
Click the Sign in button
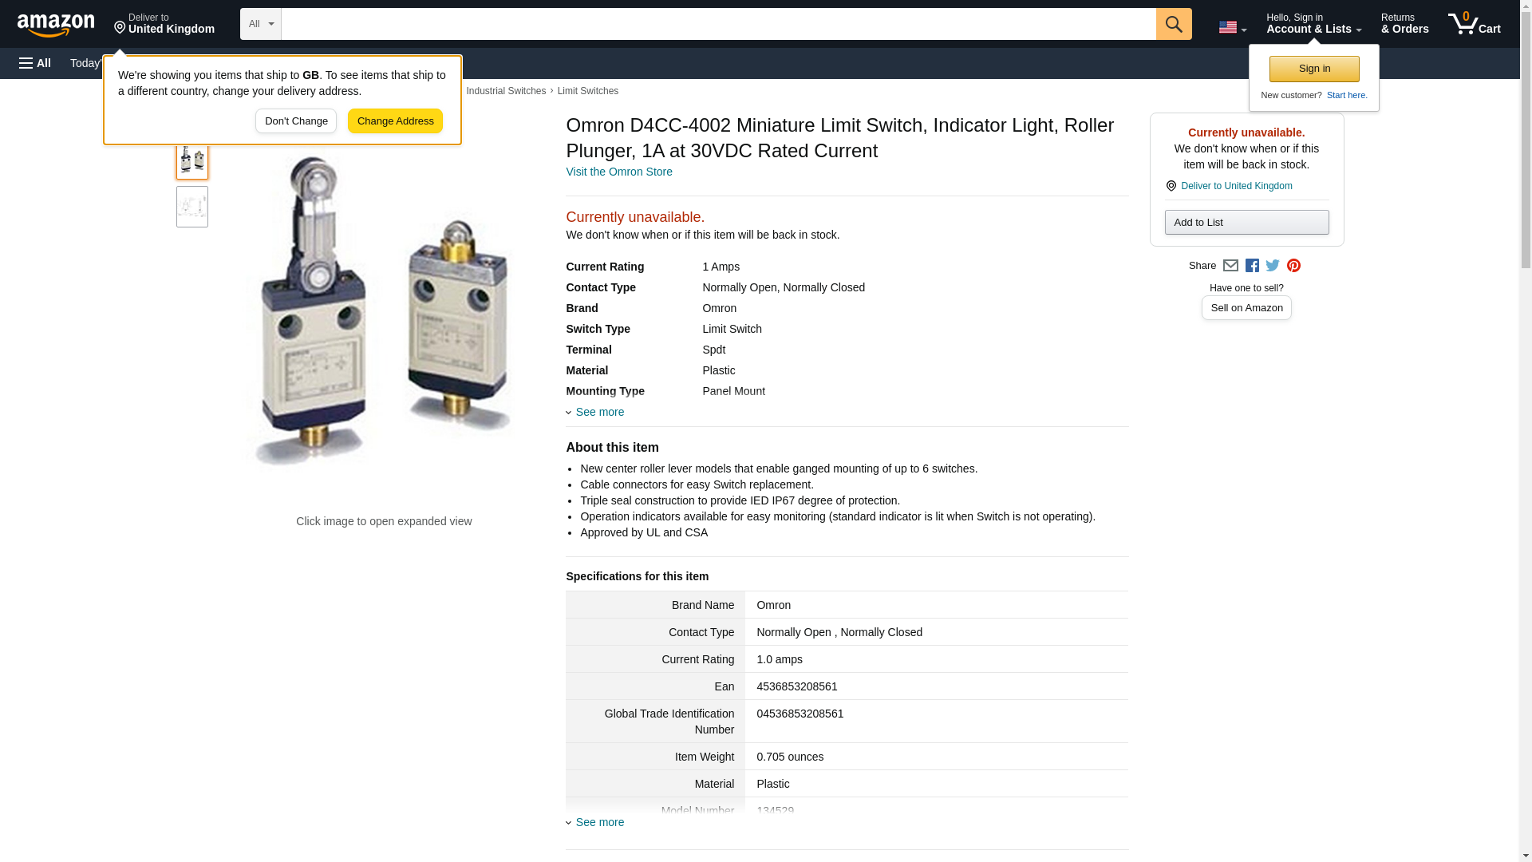1314,69
